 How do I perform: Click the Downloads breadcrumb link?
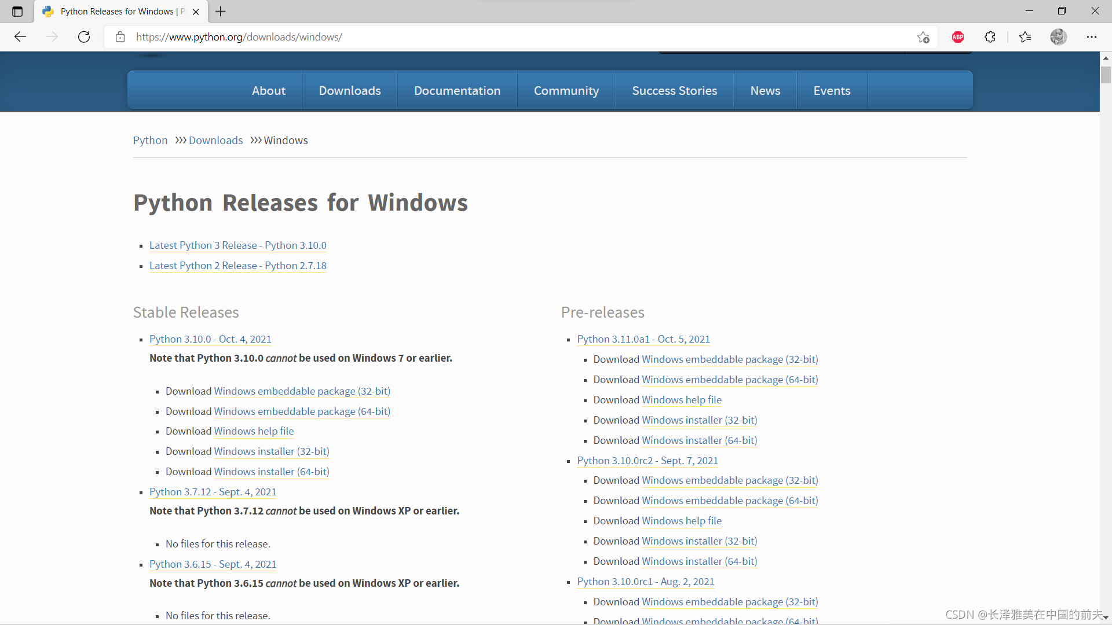tap(215, 141)
